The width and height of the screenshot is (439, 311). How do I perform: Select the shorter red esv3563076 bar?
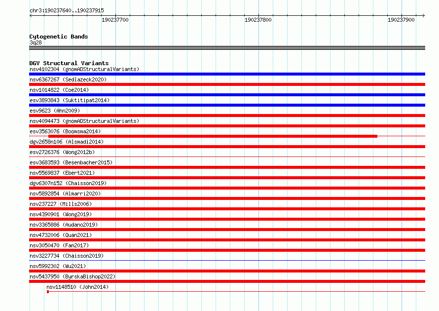[x=213, y=136]
